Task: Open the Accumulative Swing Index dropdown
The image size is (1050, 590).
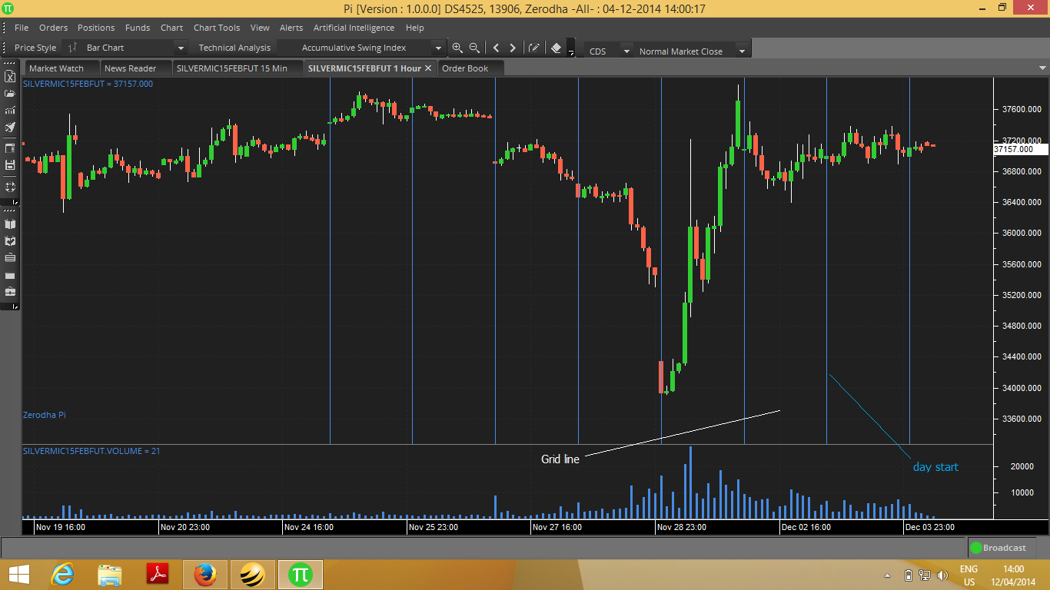Action: [438, 48]
